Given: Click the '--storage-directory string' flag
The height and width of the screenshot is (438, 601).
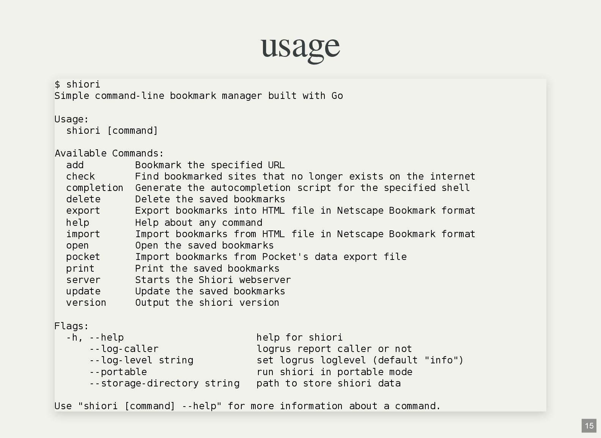Looking at the screenshot, I should point(165,383).
